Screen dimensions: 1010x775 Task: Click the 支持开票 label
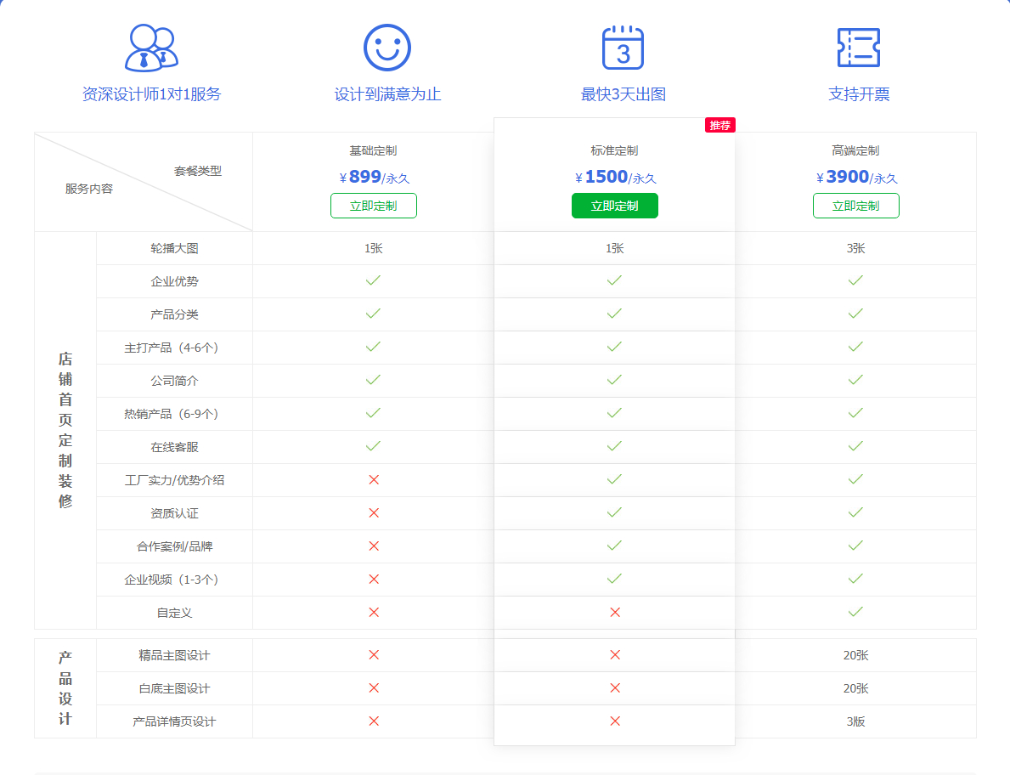[859, 94]
